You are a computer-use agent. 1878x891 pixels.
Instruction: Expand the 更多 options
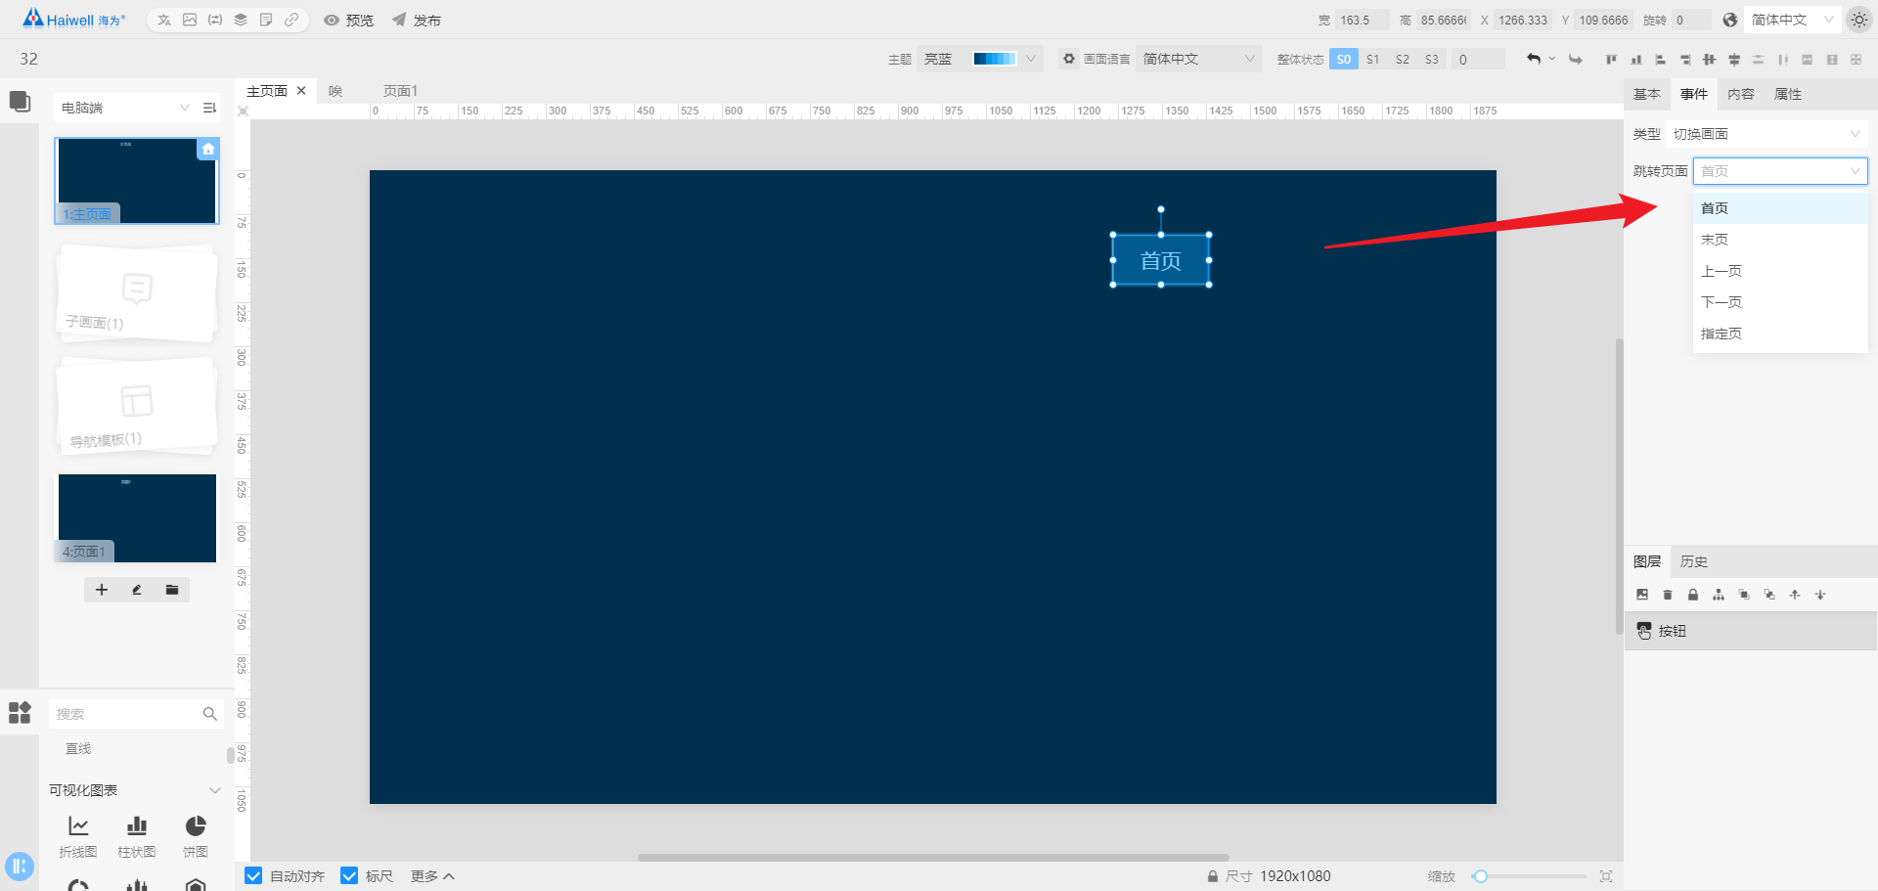(432, 876)
